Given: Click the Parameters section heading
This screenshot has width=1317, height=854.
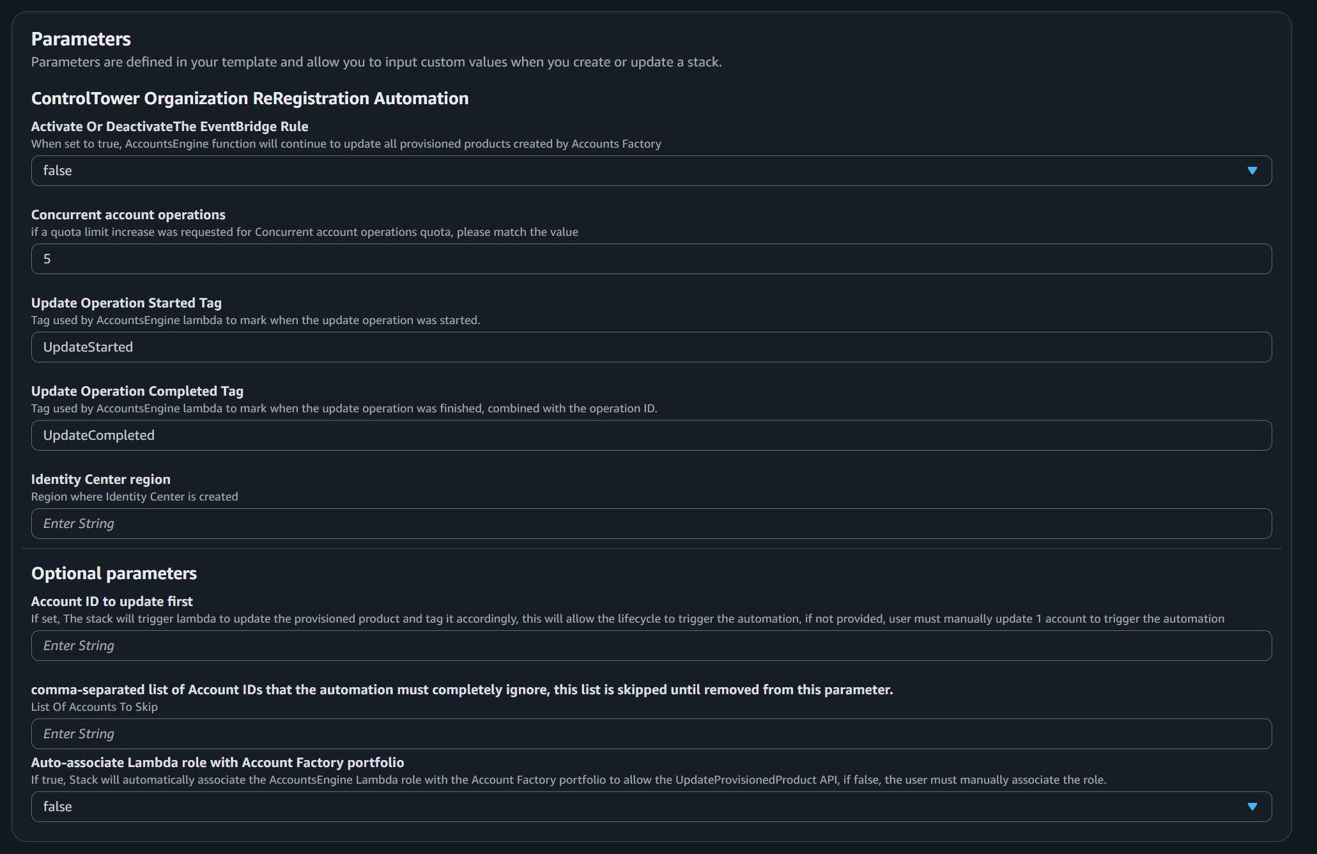Looking at the screenshot, I should pos(81,39).
